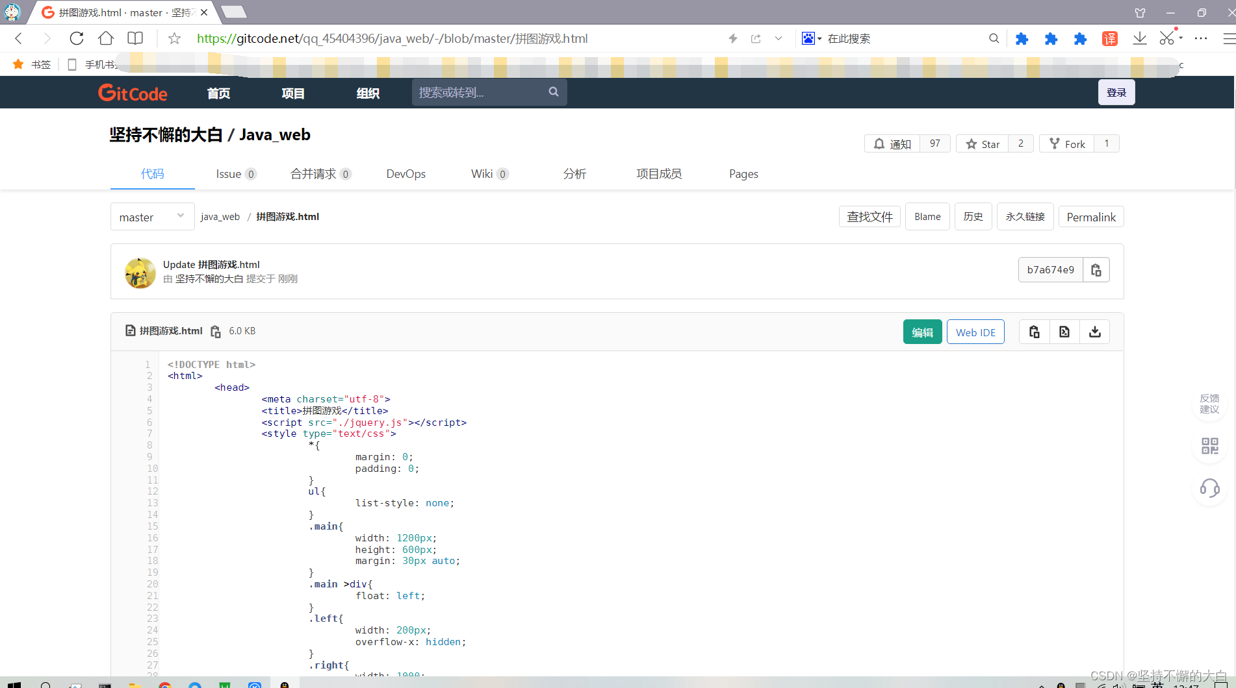Open the Baidu search engine selector
The image size is (1236, 688).
pyautogui.click(x=811, y=38)
